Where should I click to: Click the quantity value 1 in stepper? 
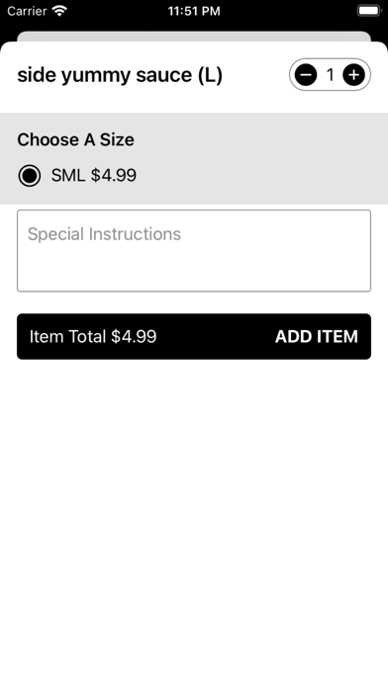(330, 75)
